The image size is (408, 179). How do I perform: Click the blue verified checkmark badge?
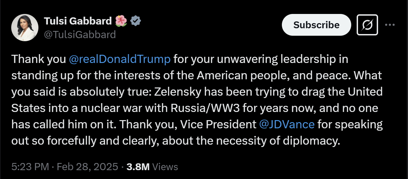pyautogui.click(x=136, y=21)
